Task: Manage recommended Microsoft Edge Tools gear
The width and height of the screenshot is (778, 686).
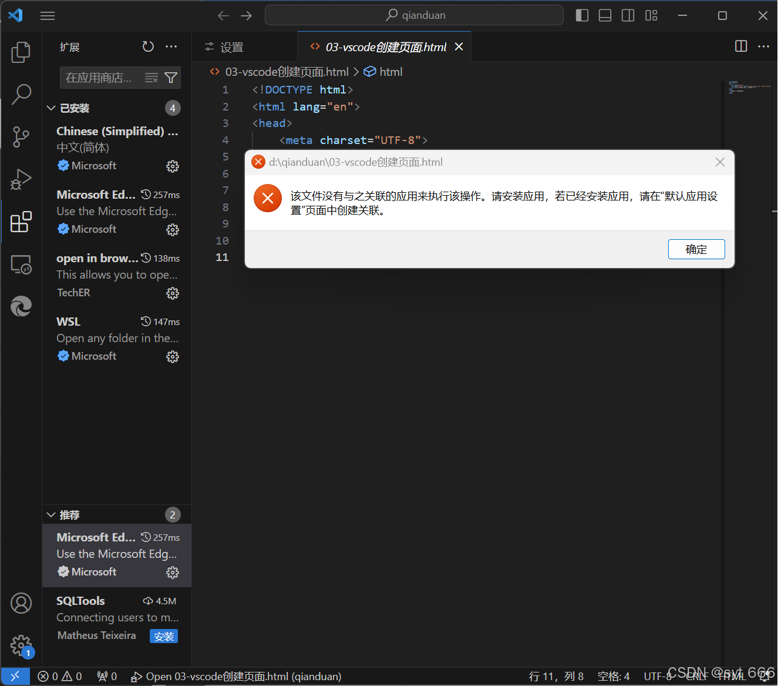Action: coord(173,573)
